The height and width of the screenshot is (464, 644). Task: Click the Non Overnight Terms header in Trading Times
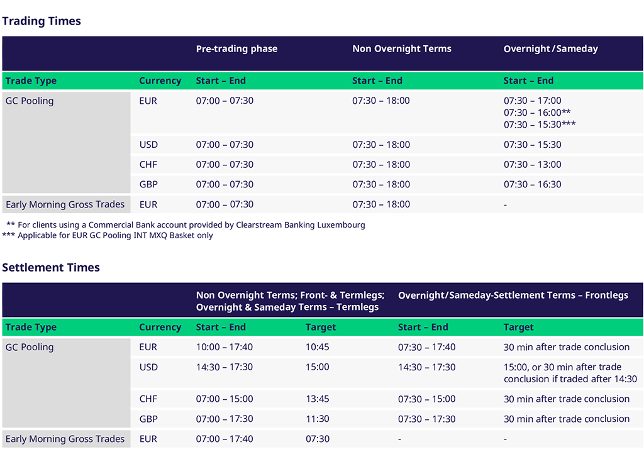401,49
